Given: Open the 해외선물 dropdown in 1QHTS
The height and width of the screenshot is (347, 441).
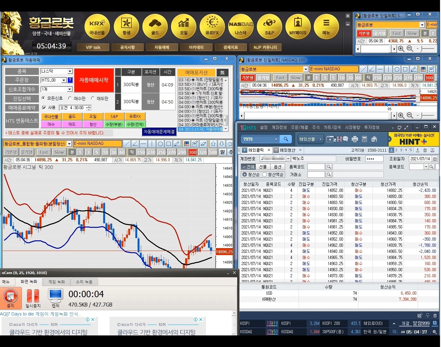Looking at the screenshot, I should pos(310,139).
